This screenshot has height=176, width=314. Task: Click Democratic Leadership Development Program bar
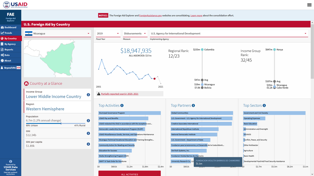(x=122, y=129)
